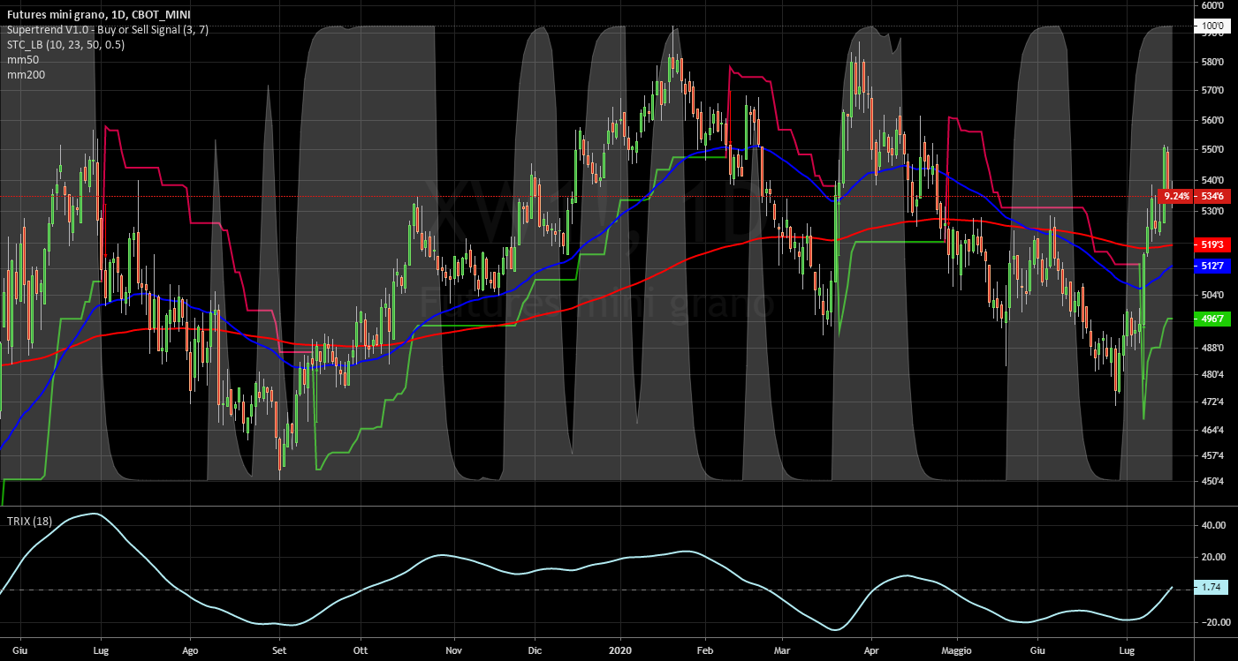
Task: Click the red 534'6 current price label
Action: pos(1212,195)
